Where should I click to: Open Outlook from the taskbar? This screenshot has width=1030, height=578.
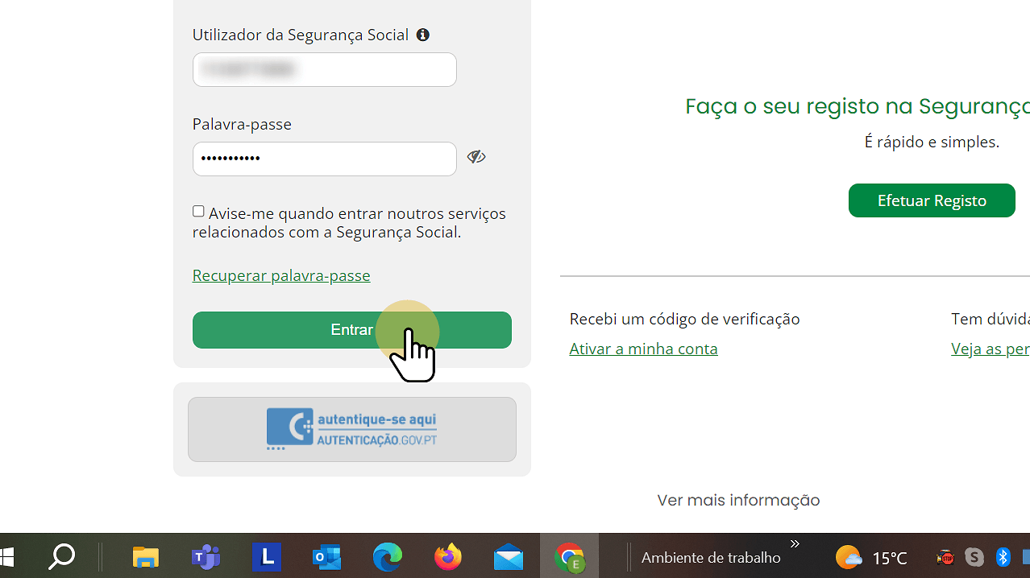coord(326,556)
